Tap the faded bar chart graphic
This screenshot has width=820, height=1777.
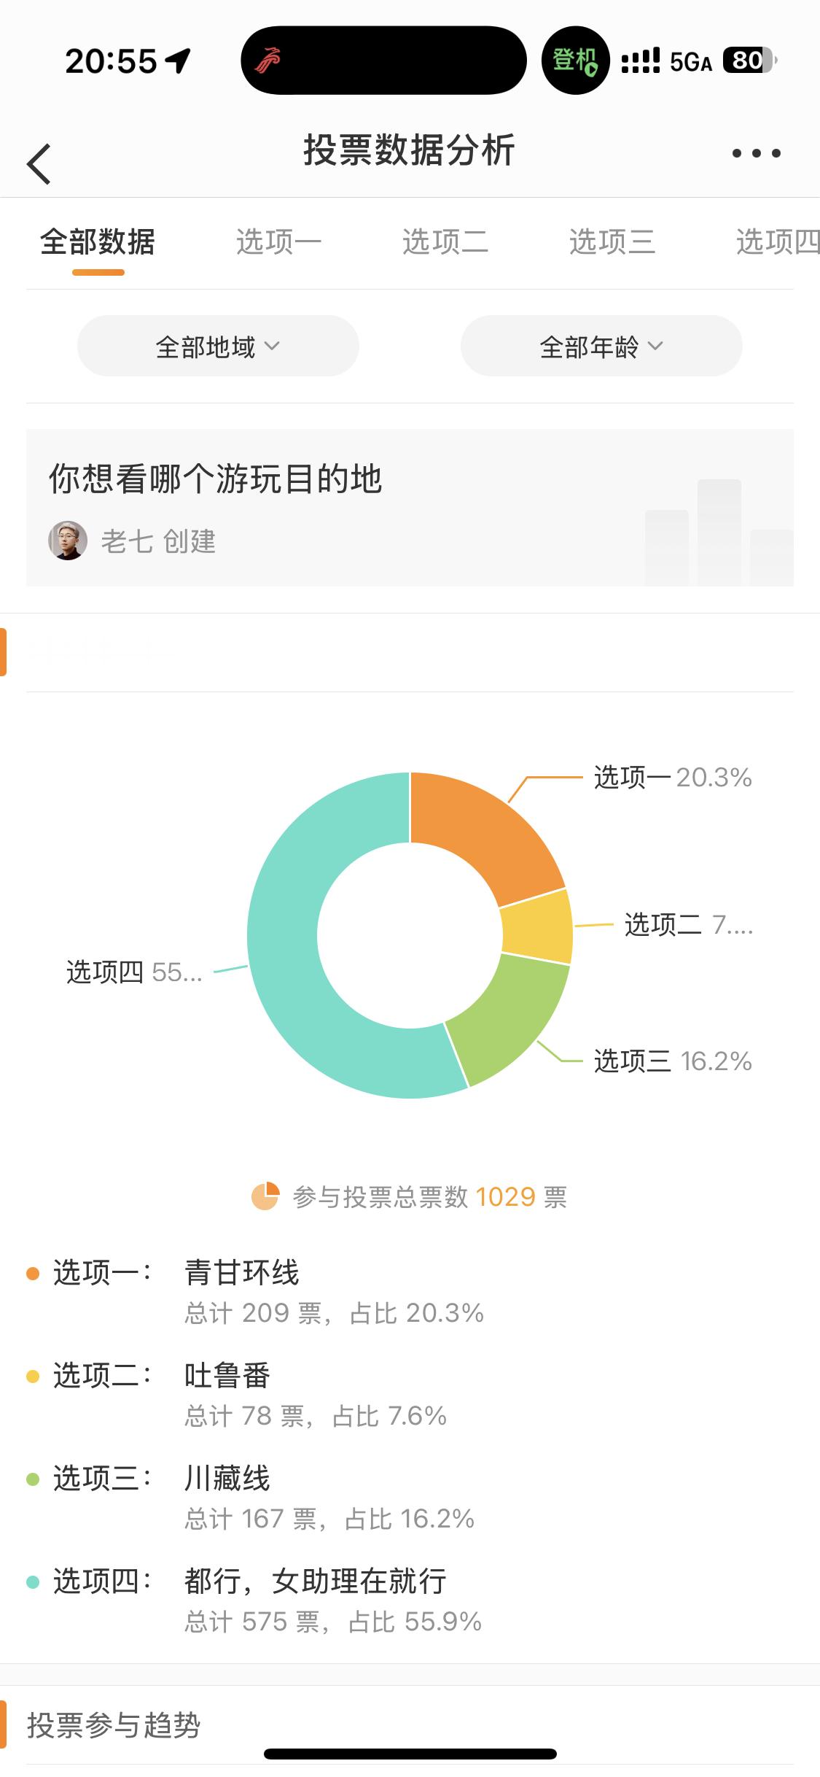pos(719,533)
